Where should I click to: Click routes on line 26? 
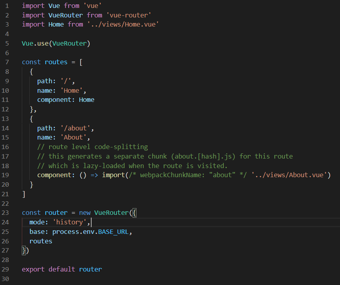41,241
